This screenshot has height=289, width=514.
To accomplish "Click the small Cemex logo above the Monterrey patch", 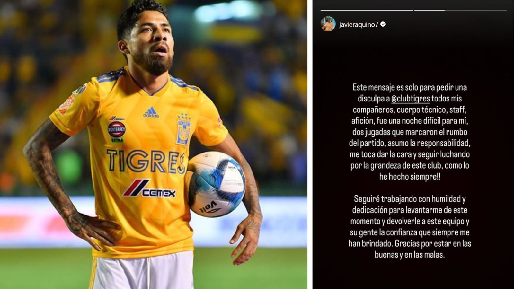I will pos(116,118).
